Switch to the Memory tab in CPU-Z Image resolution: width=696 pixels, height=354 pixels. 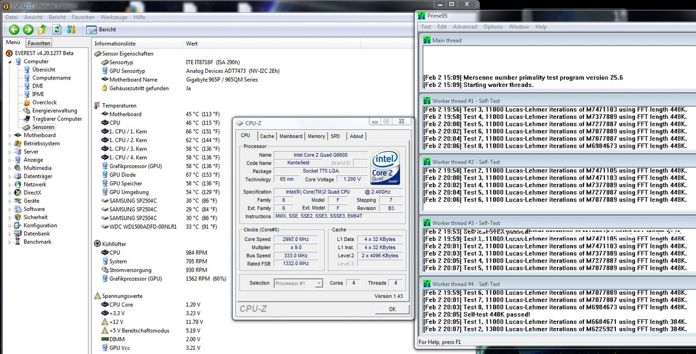coord(317,136)
